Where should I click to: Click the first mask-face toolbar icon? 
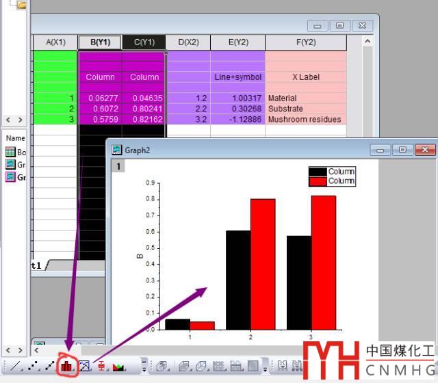tap(283, 365)
